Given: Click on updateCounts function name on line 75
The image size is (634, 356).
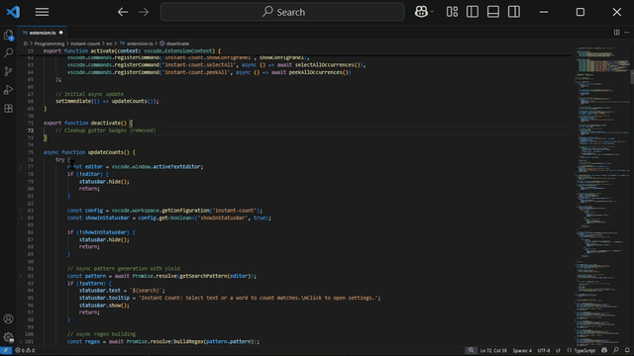Looking at the screenshot, I should (x=106, y=152).
